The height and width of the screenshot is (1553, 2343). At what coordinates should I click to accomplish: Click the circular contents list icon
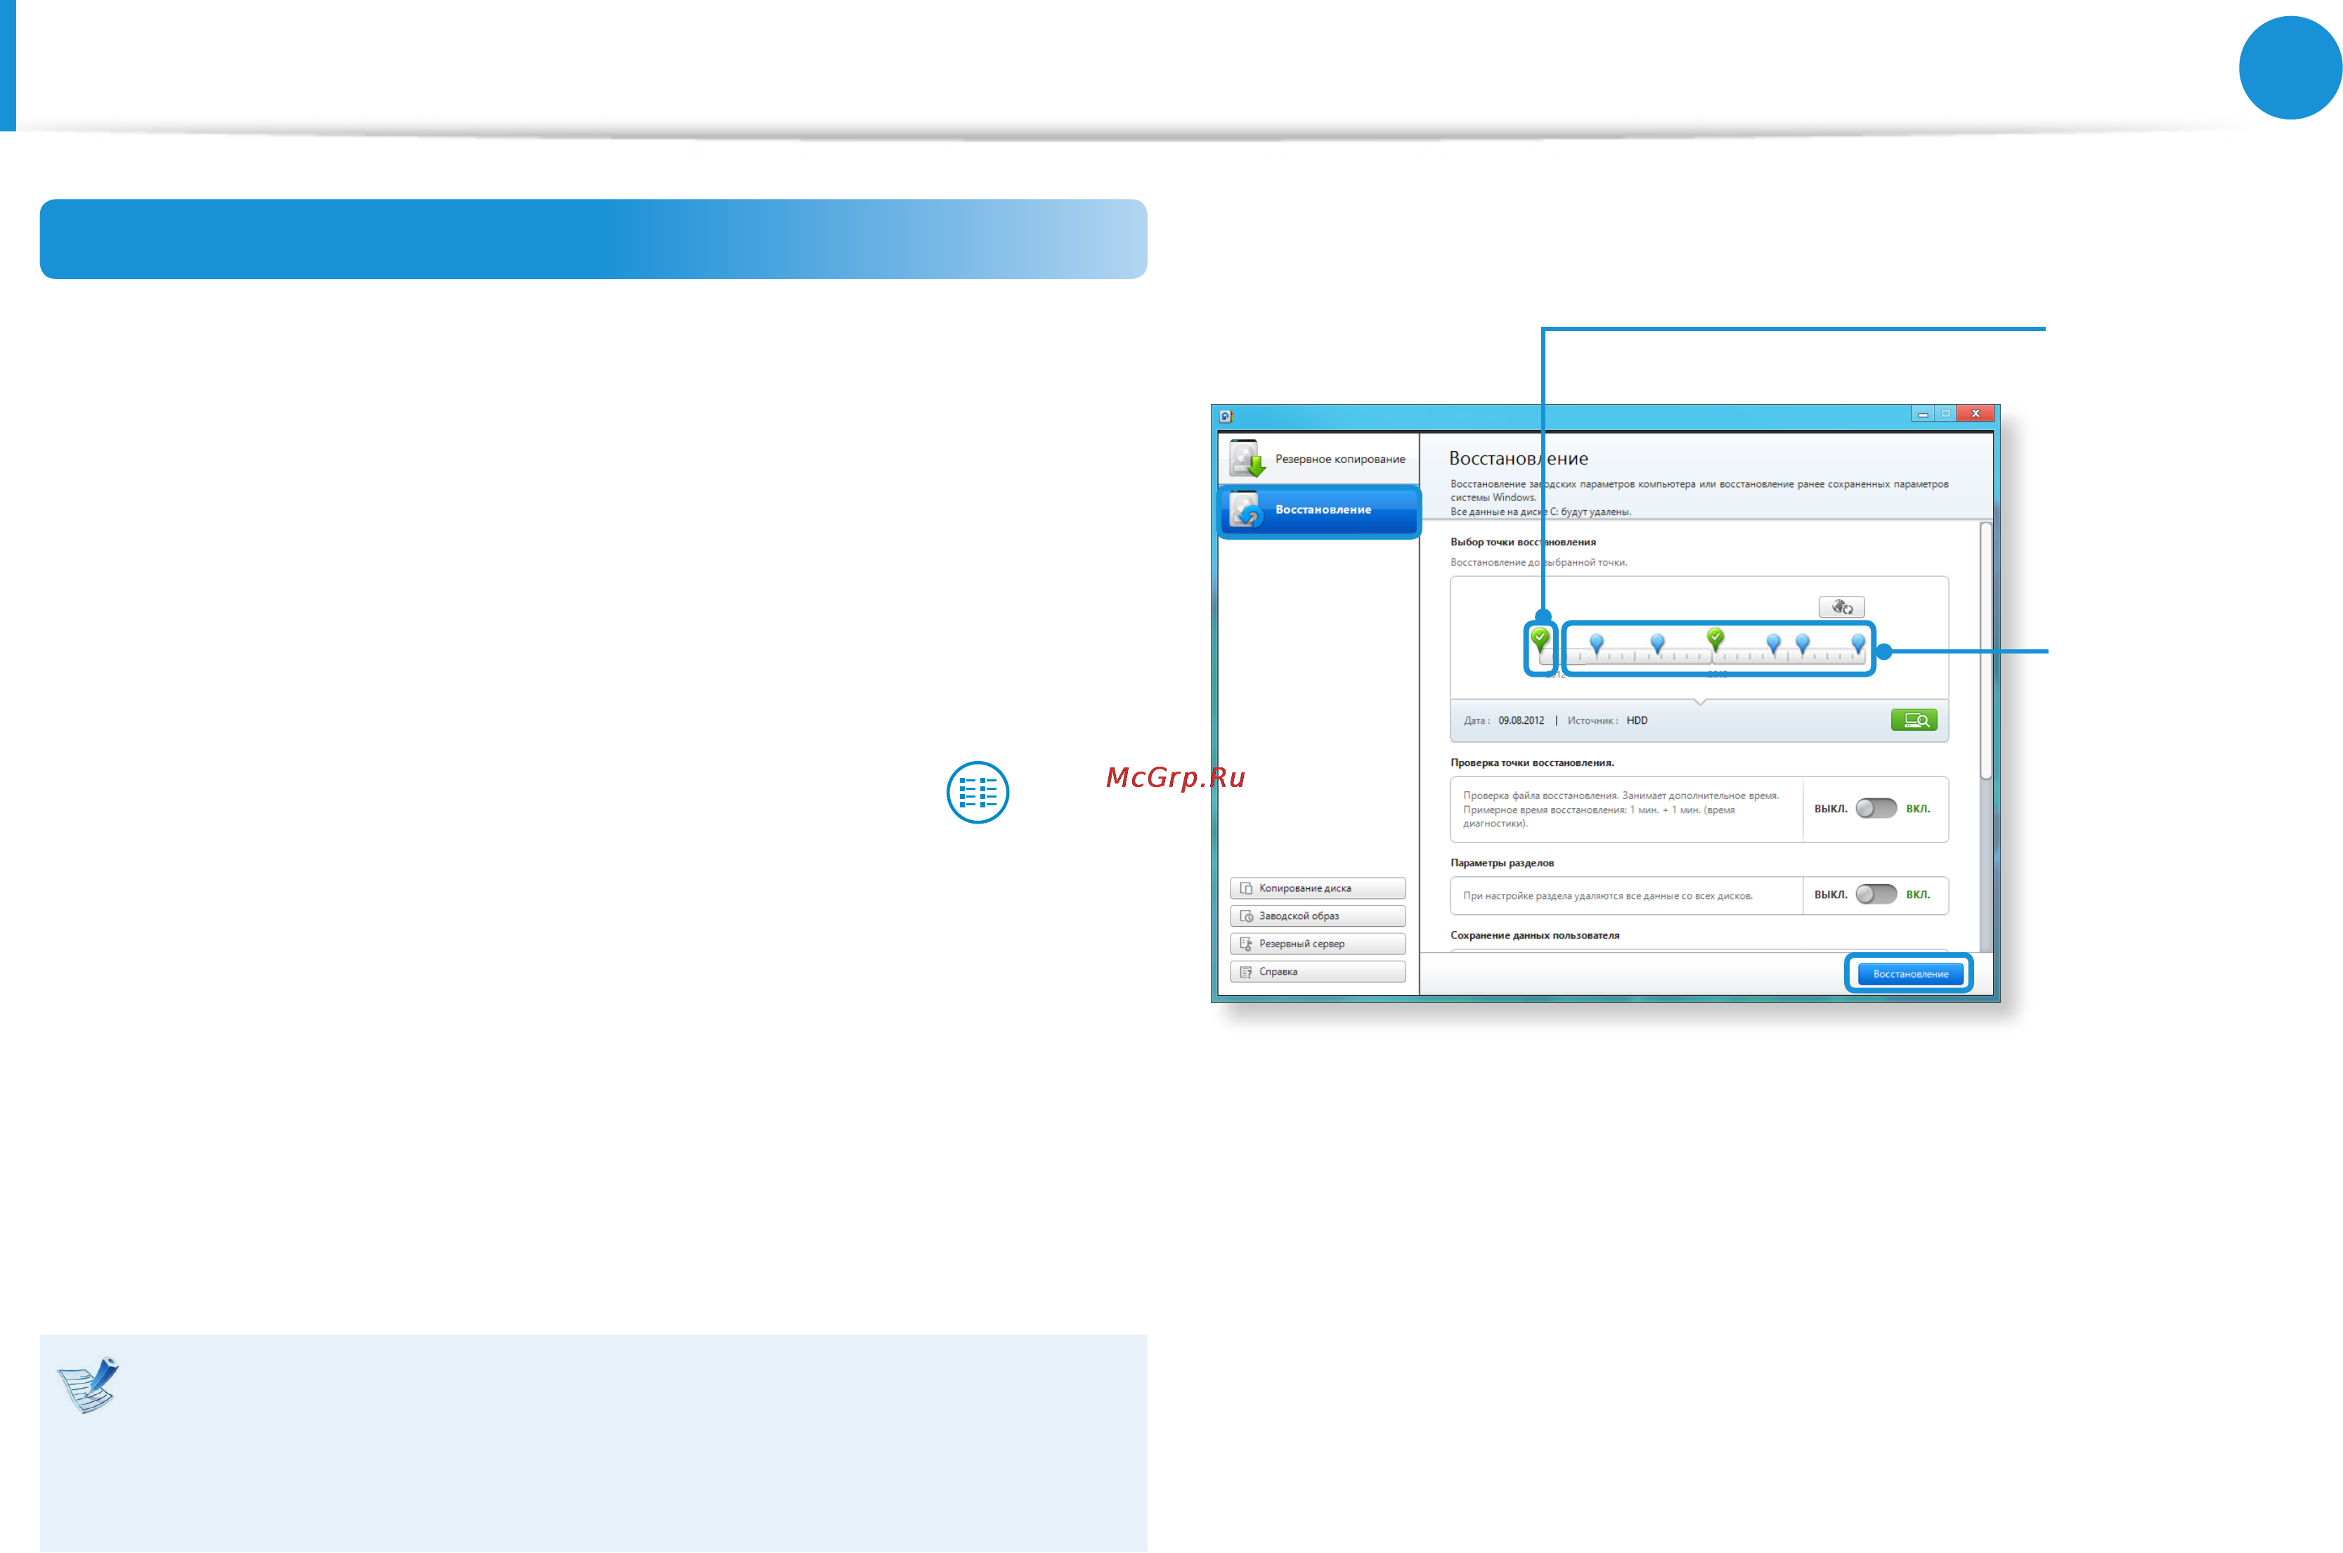(978, 793)
